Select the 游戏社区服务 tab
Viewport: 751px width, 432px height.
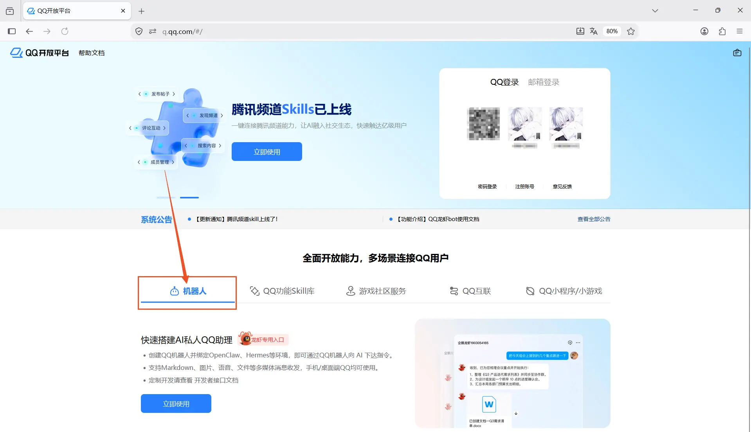click(376, 291)
